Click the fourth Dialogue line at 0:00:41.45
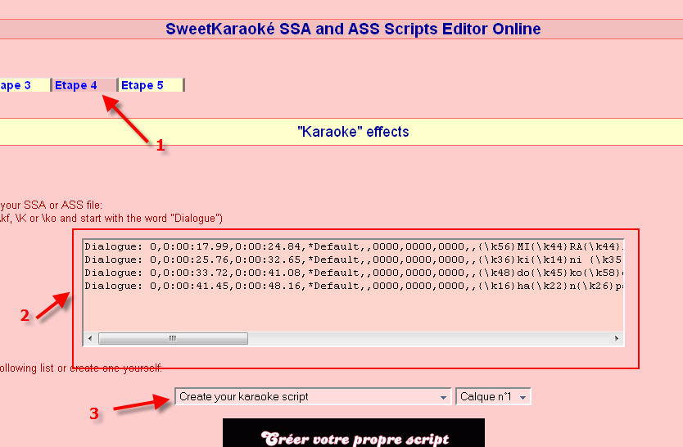This screenshot has width=683, height=447. point(354,286)
